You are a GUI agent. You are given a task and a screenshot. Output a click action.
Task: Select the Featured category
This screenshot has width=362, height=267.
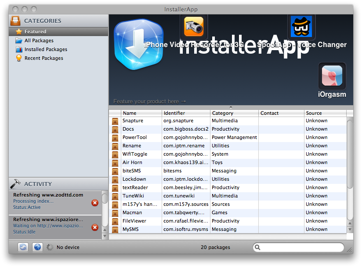[35, 32]
